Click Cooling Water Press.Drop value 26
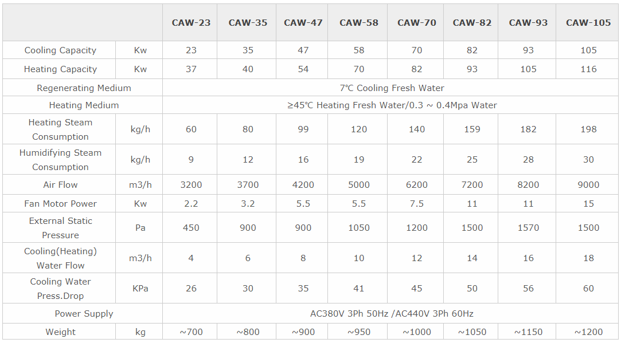The width and height of the screenshot is (621, 343). coord(191,289)
